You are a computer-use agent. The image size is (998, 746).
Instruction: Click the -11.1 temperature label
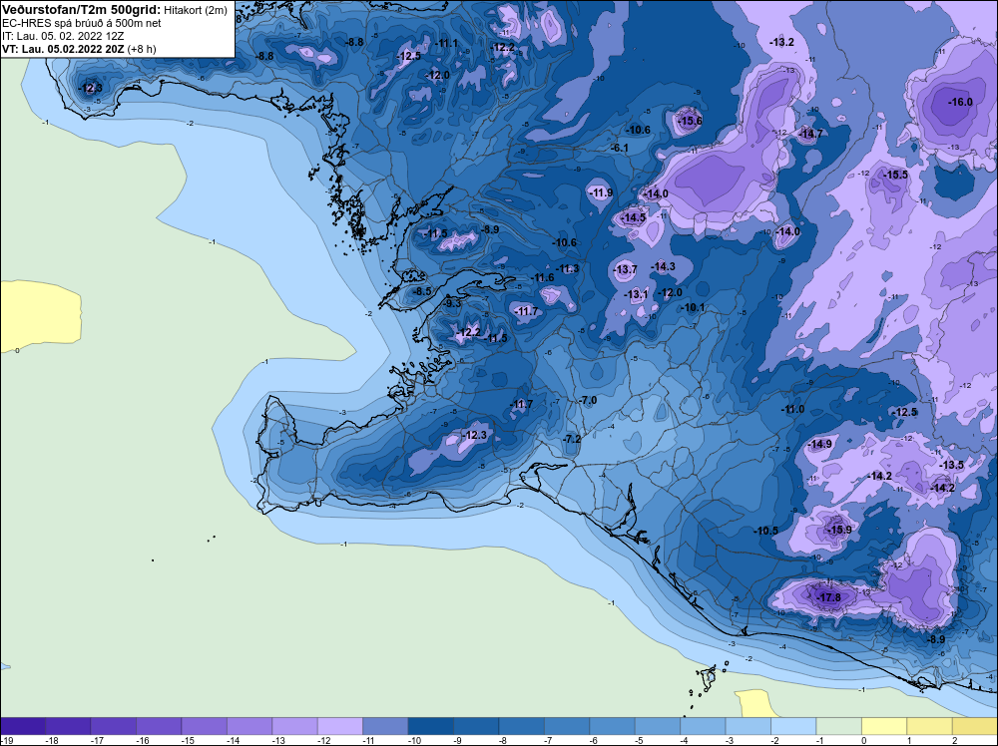pyautogui.click(x=445, y=43)
